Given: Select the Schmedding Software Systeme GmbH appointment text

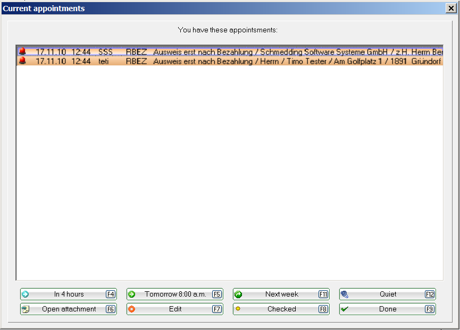Looking at the screenshot, I should pyautogui.click(x=298, y=52).
